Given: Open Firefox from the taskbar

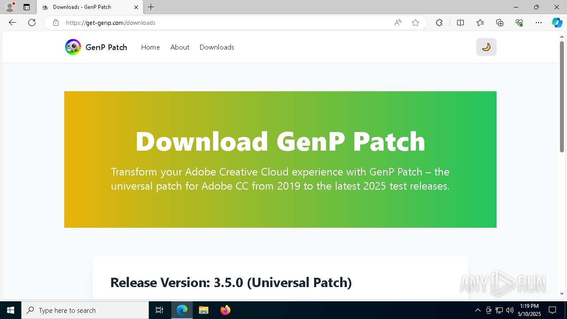Looking at the screenshot, I should 225,310.
